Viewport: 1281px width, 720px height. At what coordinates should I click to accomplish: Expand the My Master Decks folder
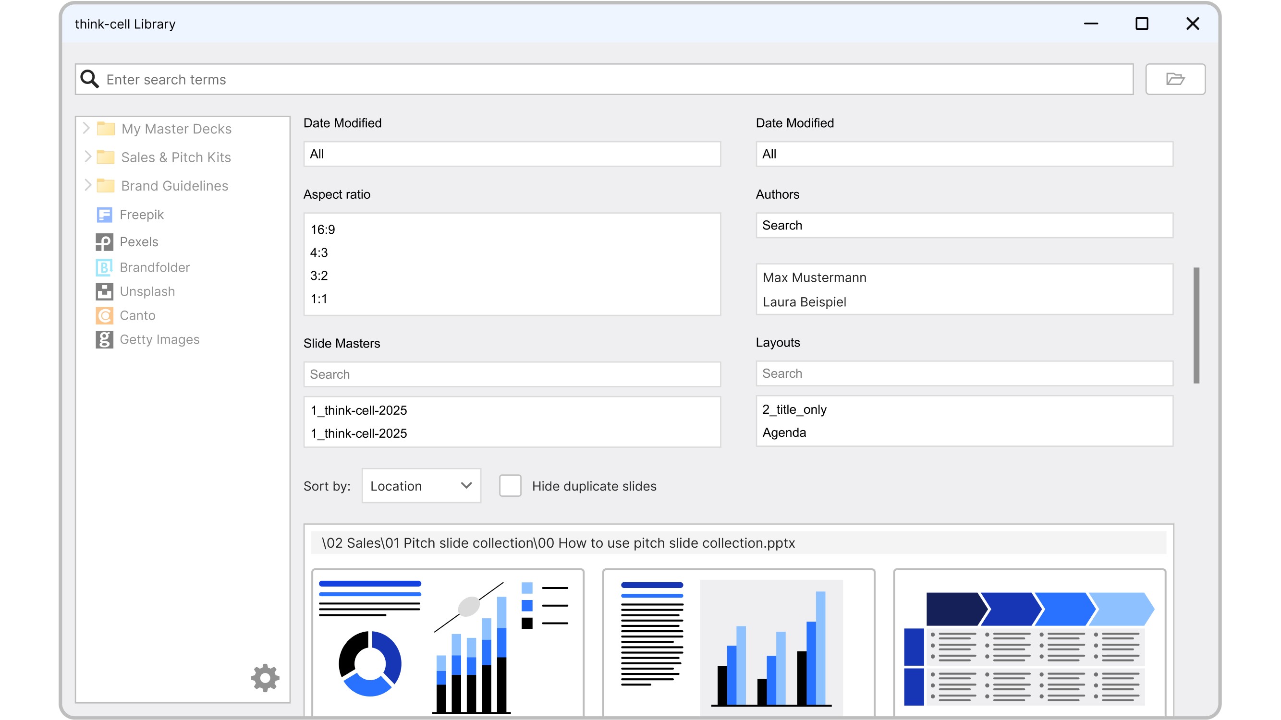pos(86,128)
